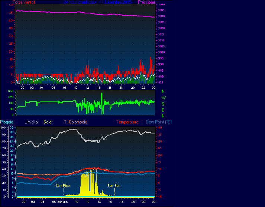Select the pressure value "975"
The width and height of the screenshot is (265, 207).
coord(161,82)
